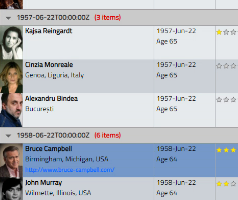Click Alexandru Bindea's photo thumbnail
The width and height of the screenshot is (238, 200).
tap(11, 110)
